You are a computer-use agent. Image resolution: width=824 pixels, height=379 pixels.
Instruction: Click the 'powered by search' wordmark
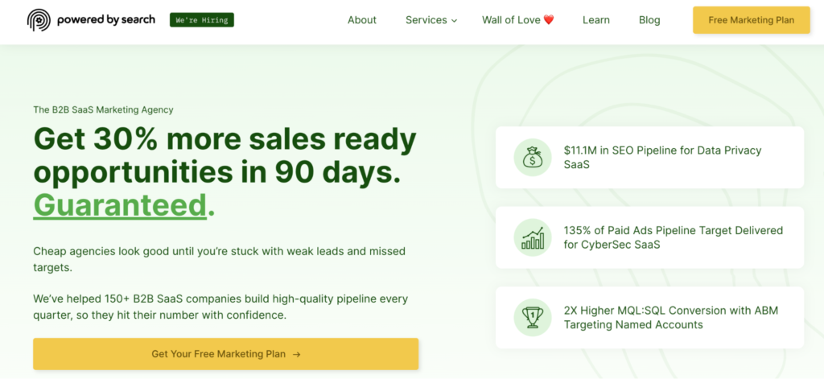[x=106, y=19]
